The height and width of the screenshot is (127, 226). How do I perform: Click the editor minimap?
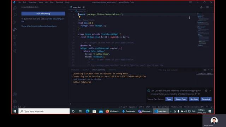[x=203, y=30]
